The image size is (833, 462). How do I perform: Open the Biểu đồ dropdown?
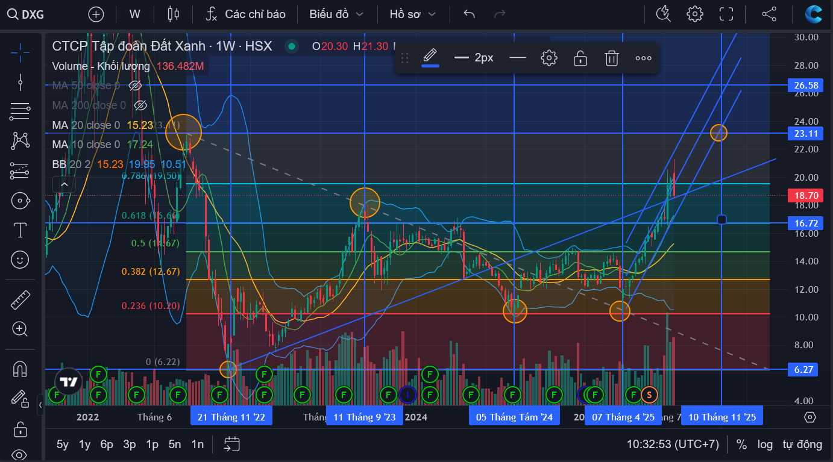pyautogui.click(x=336, y=14)
